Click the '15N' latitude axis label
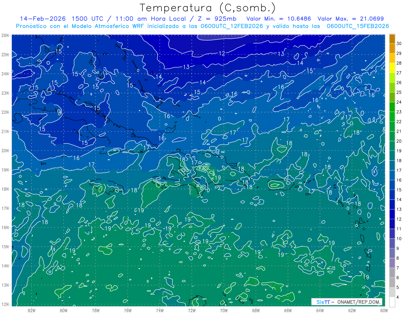This screenshot has height=315, width=408. click(x=5, y=246)
